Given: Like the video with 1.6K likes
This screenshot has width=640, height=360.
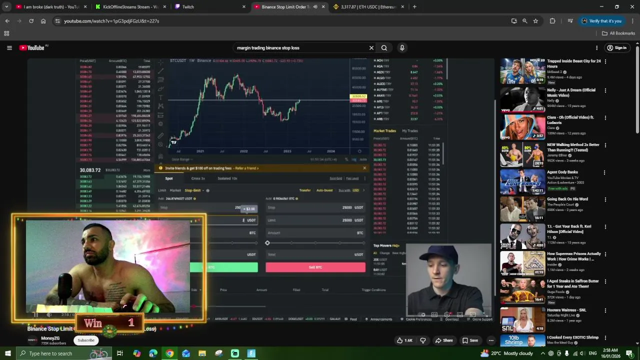Looking at the screenshot, I should tap(404, 340).
